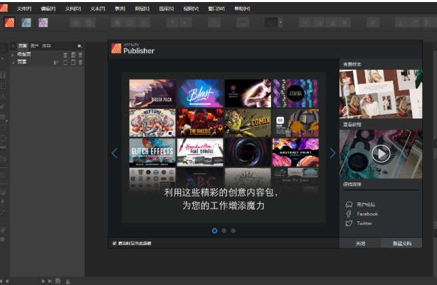The width and height of the screenshot is (437, 285).
Task: Select third carousel page dot
Action: tap(233, 231)
